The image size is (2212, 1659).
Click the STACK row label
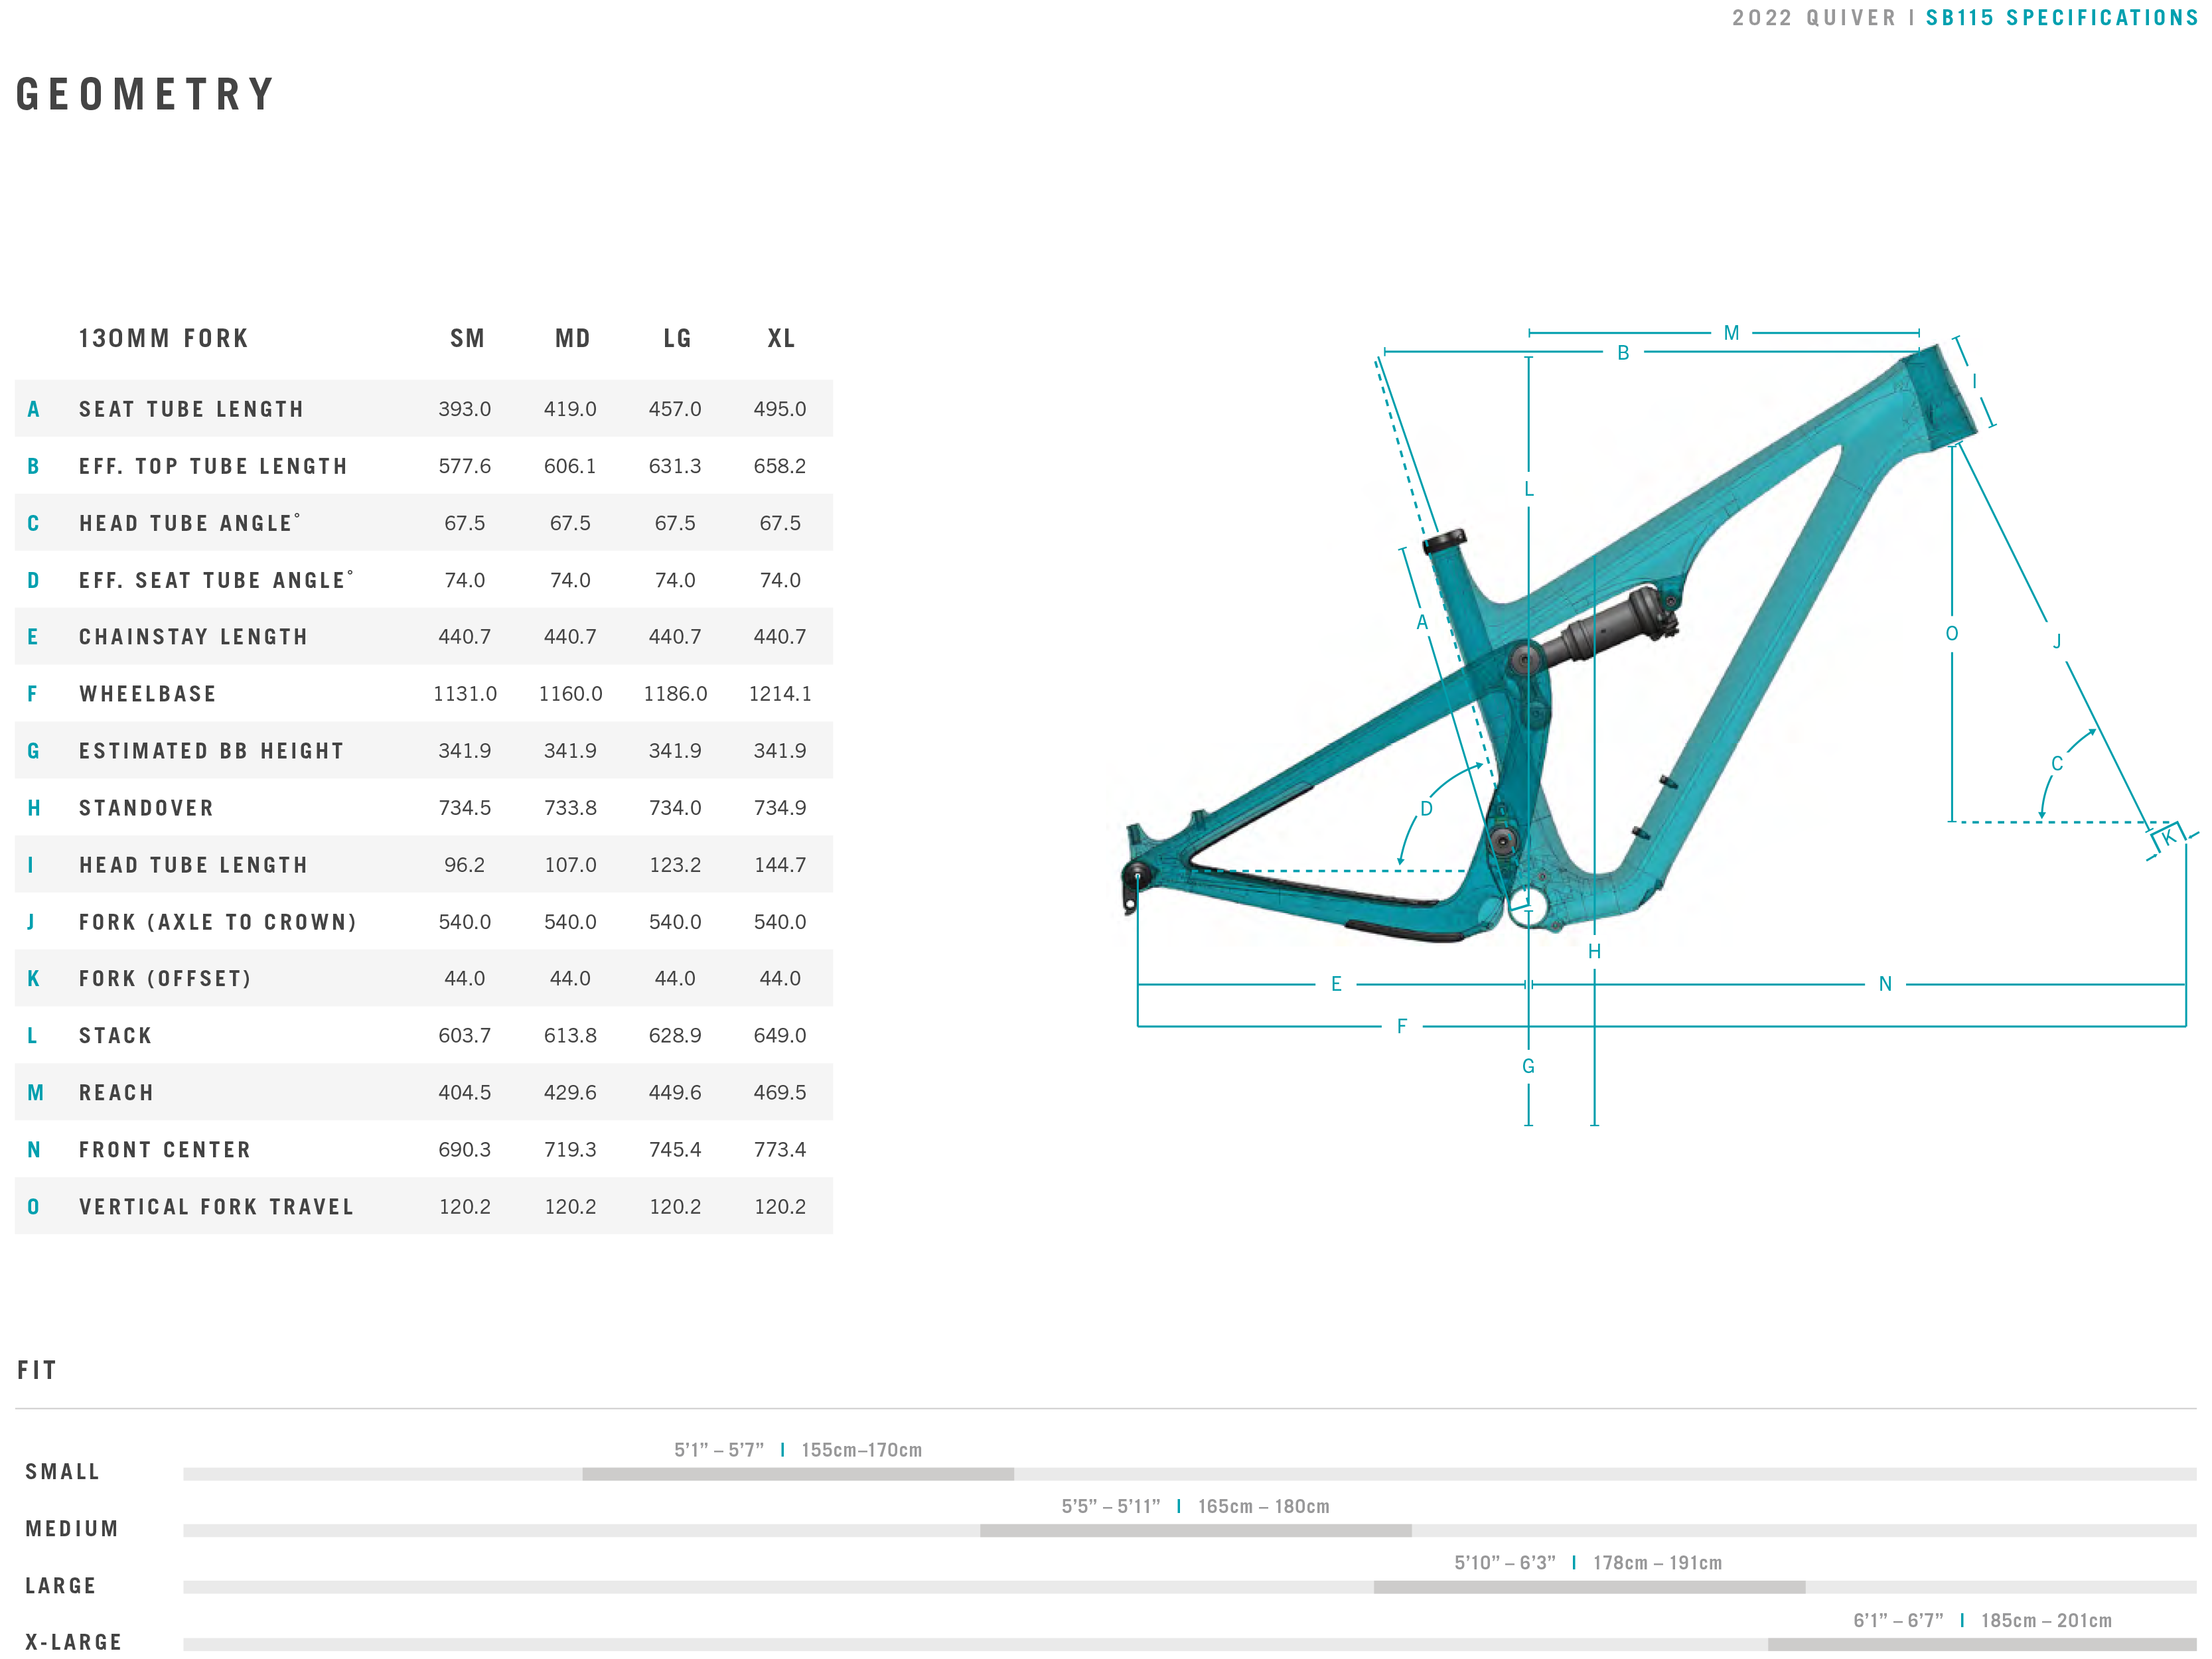click(116, 1035)
